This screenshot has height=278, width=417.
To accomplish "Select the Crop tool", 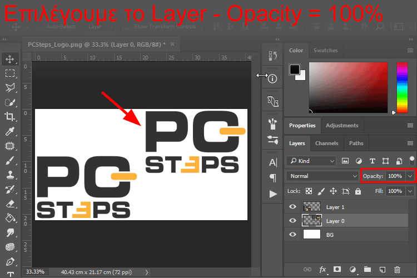I will [x=10, y=117].
